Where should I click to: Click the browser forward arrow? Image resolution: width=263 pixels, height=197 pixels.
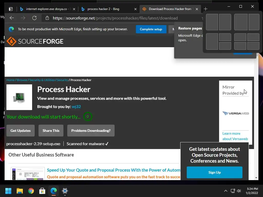[23, 18]
